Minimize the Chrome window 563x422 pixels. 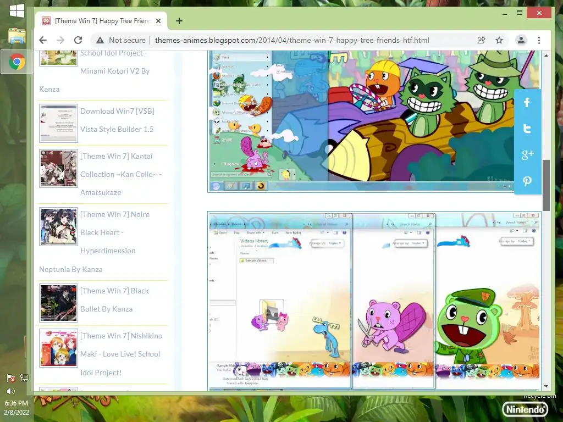coord(505,13)
